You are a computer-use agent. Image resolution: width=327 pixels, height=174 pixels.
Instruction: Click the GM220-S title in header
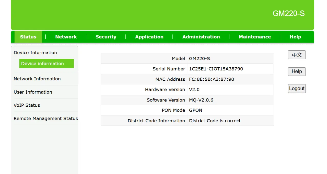coord(289,13)
